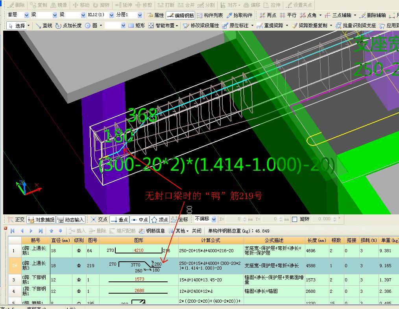This screenshot has height=309, width=399.
Task: Select the 移动 (move) tool
Action: 81,5
